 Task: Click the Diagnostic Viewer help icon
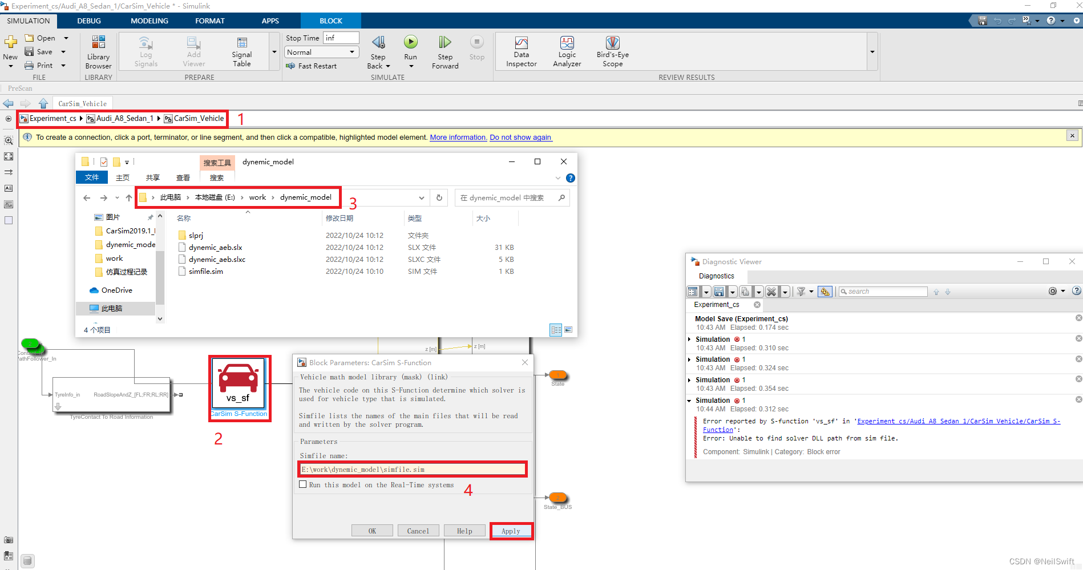1076,291
